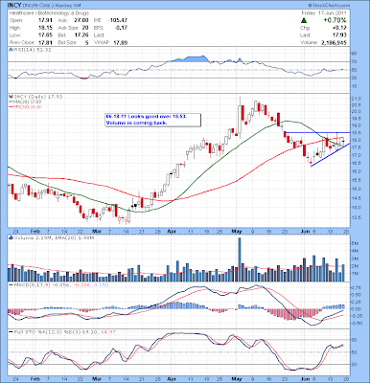
Task: Click the MACD axis label -0.50
Action: [356, 323]
